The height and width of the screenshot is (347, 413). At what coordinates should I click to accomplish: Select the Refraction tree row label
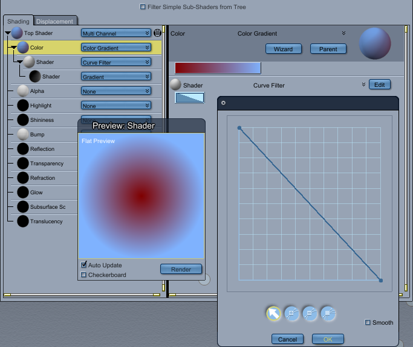pos(42,177)
